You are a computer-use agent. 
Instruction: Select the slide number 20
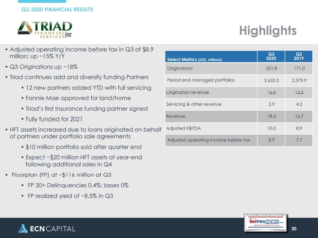point(293,228)
